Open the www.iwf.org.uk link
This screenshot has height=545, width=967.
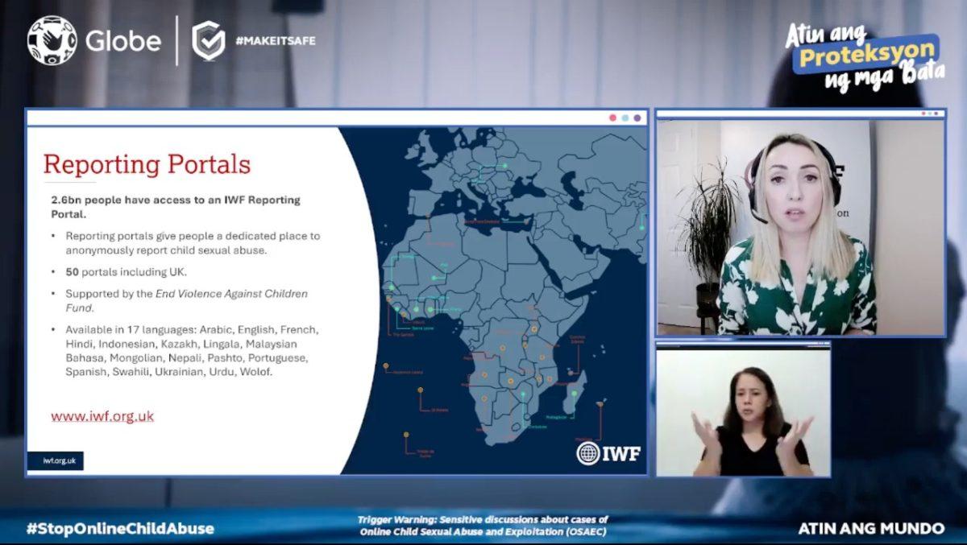pos(102,416)
